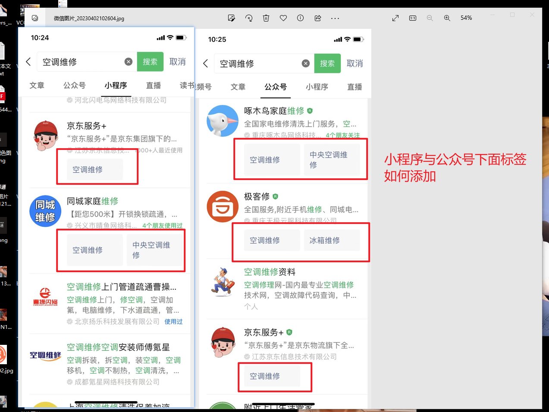This screenshot has height=412, width=549.
Task: Tap the 中央空调维修 tag under 啄木鸟家庭维修
Action: click(x=332, y=160)
